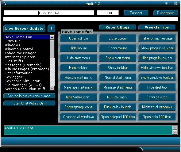Select Get Information in category list
181x152 pixels.
point(27,73)
